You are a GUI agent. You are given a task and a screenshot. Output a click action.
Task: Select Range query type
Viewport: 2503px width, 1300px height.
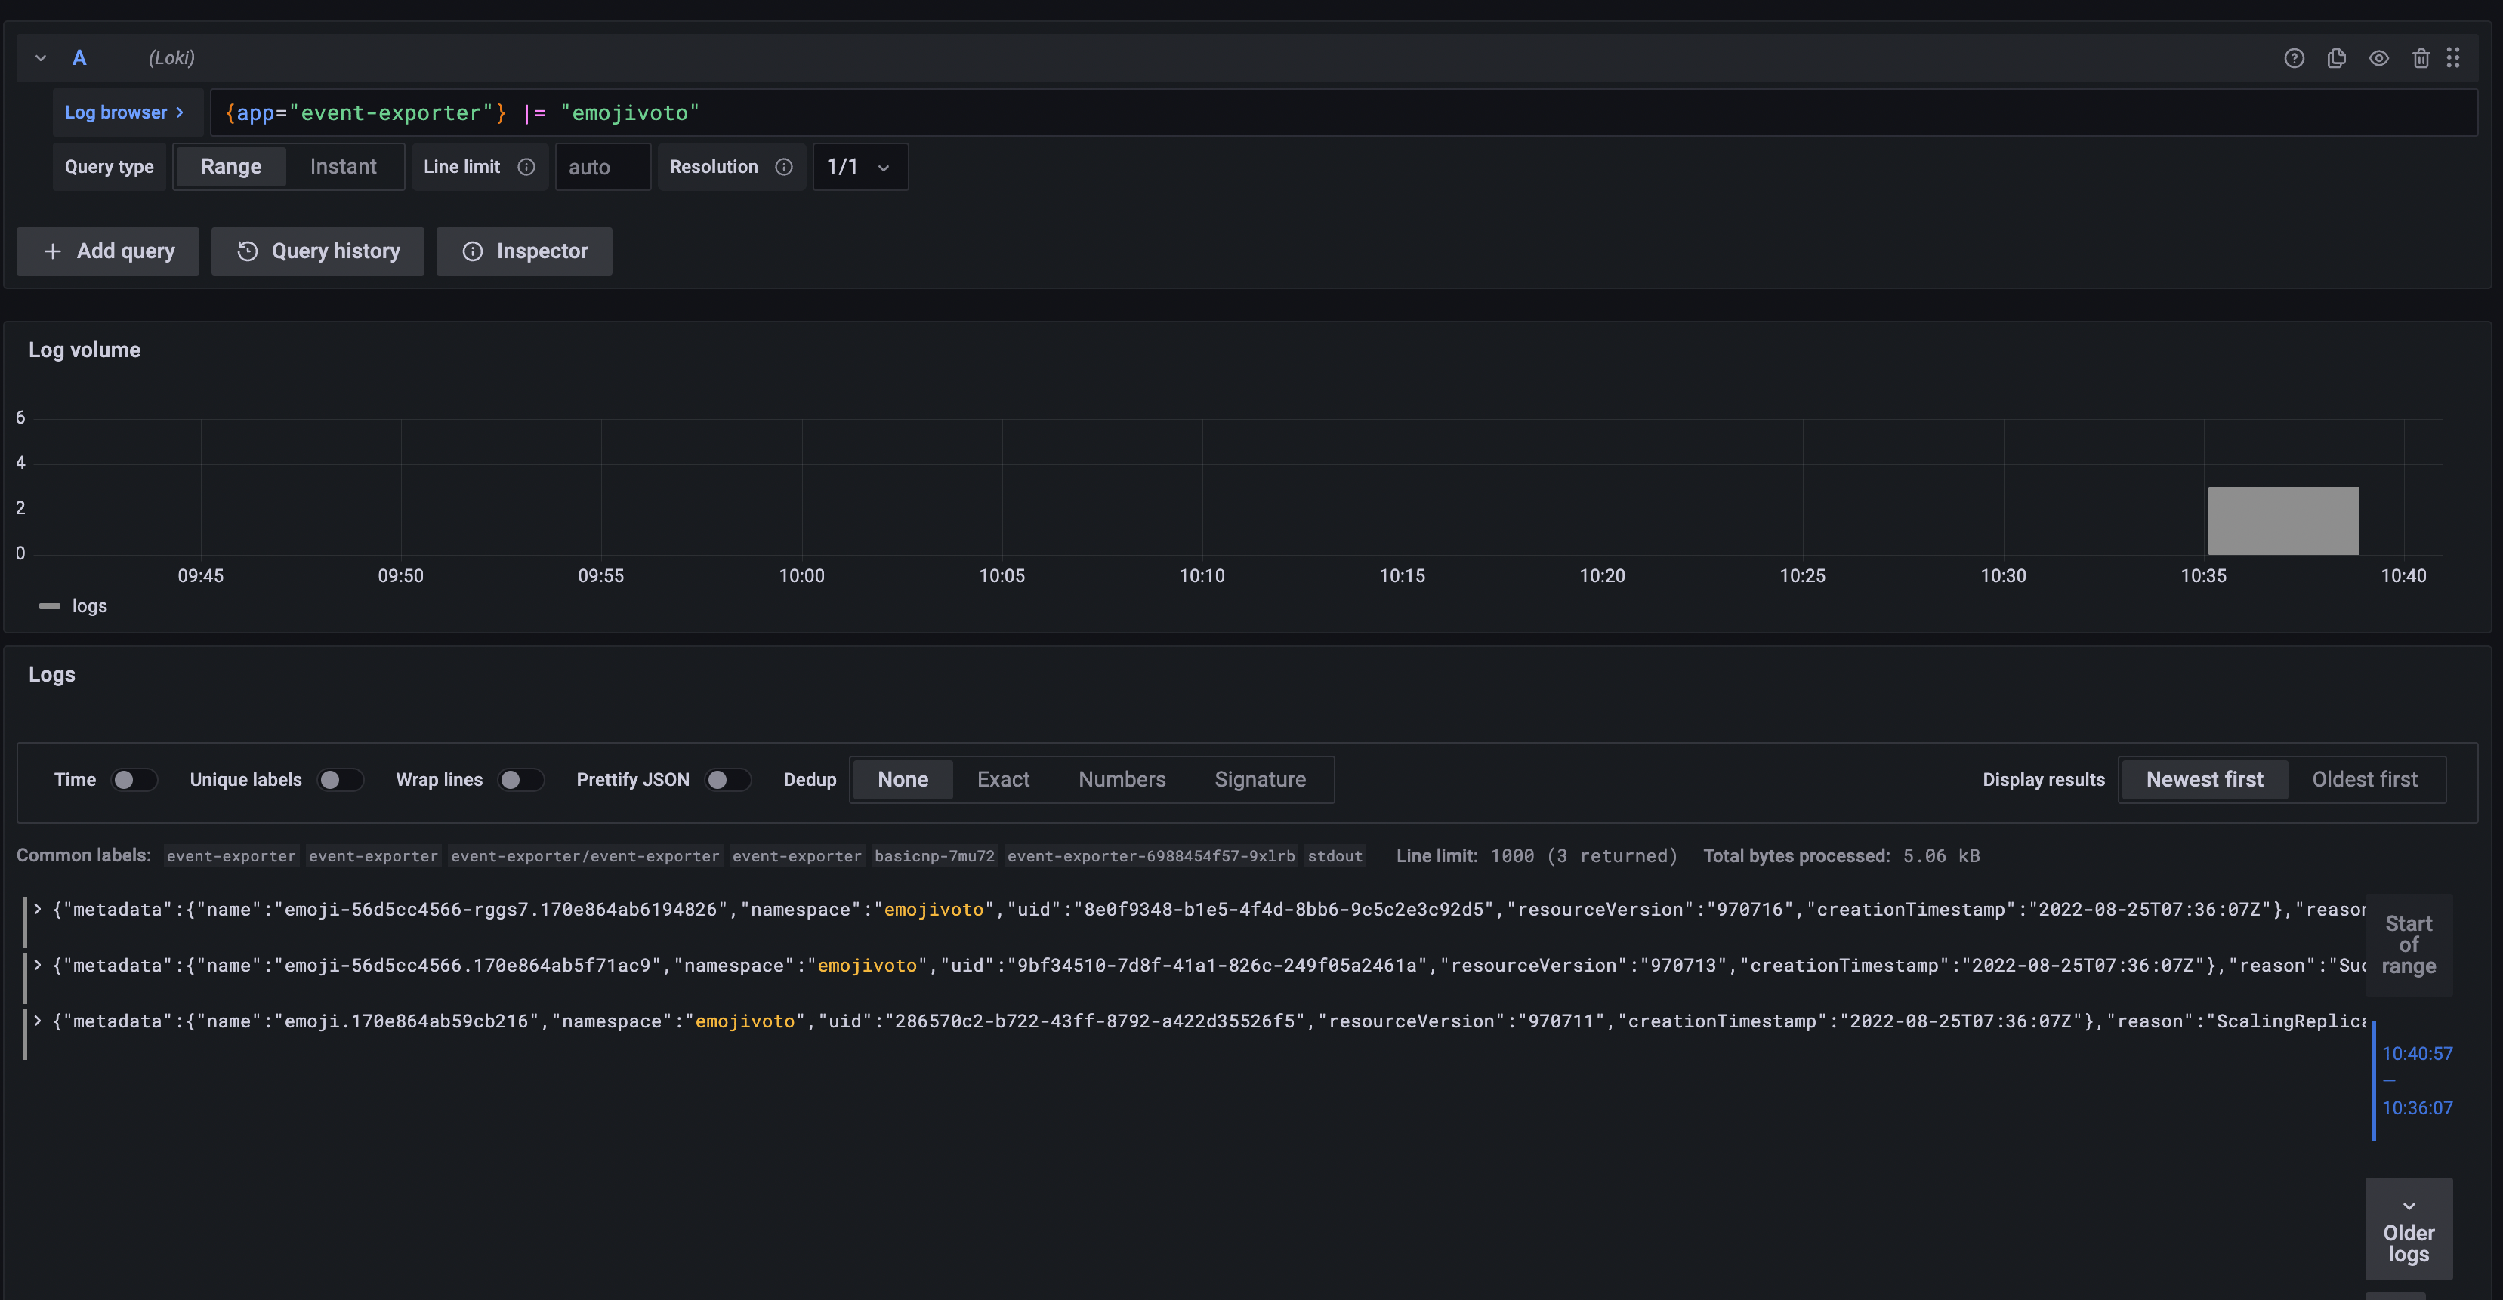point(231,167)
